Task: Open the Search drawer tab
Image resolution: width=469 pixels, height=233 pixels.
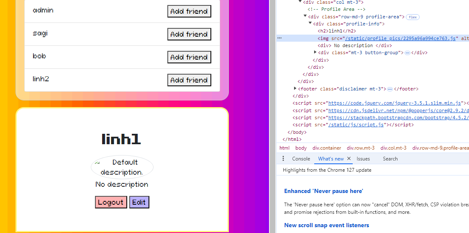Action: (390, 159)
